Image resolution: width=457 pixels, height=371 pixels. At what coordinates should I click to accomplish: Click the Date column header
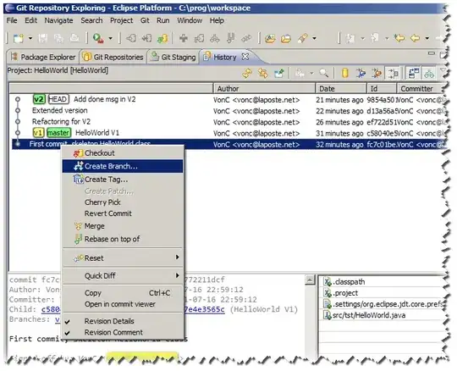(341, 88)
